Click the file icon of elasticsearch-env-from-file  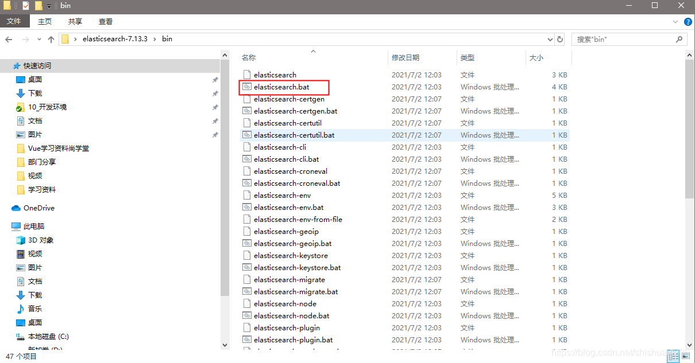tap(247, 220)
